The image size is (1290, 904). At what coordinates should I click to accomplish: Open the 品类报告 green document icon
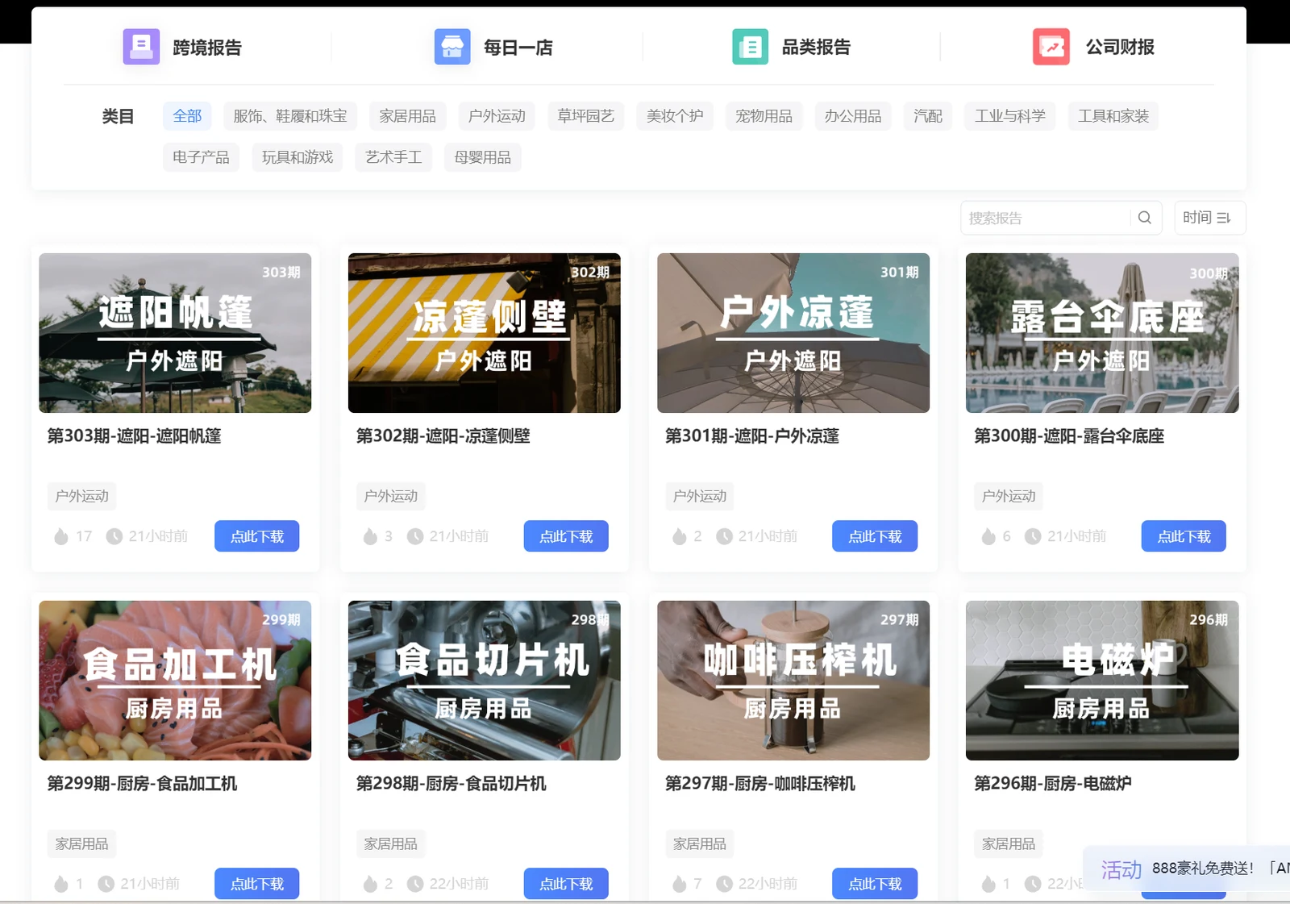tap(750, 47)
